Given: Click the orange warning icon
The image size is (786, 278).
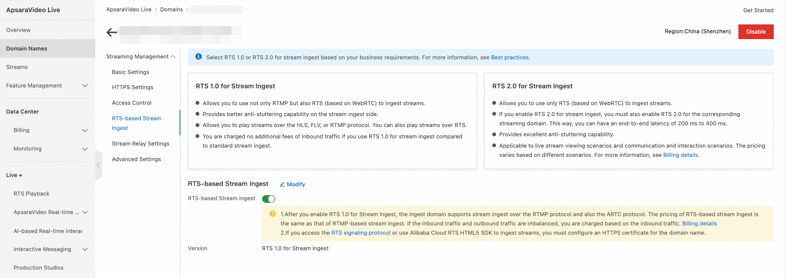Looking at the screenshot, I should point(273,214).
